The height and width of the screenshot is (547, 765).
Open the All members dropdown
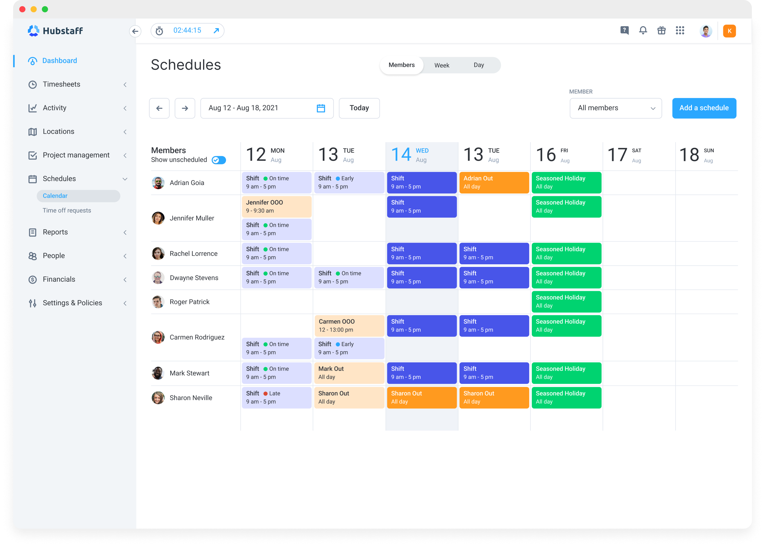615,108
